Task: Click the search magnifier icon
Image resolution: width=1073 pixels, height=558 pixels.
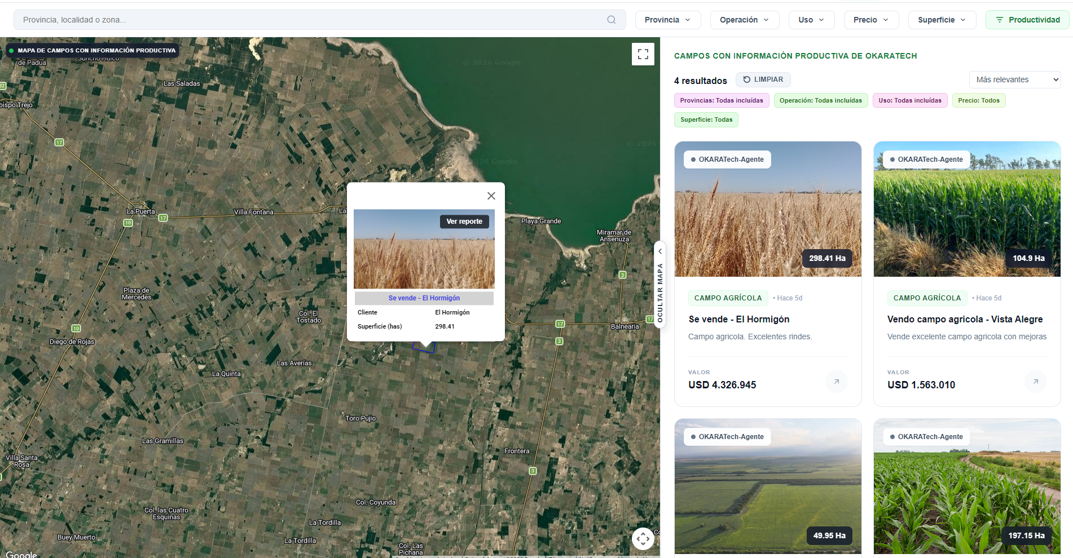Action: [x=611, y=20]
